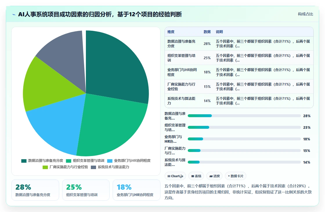Click legend label 厂商实施能力与行业经验

pos(68,167)
